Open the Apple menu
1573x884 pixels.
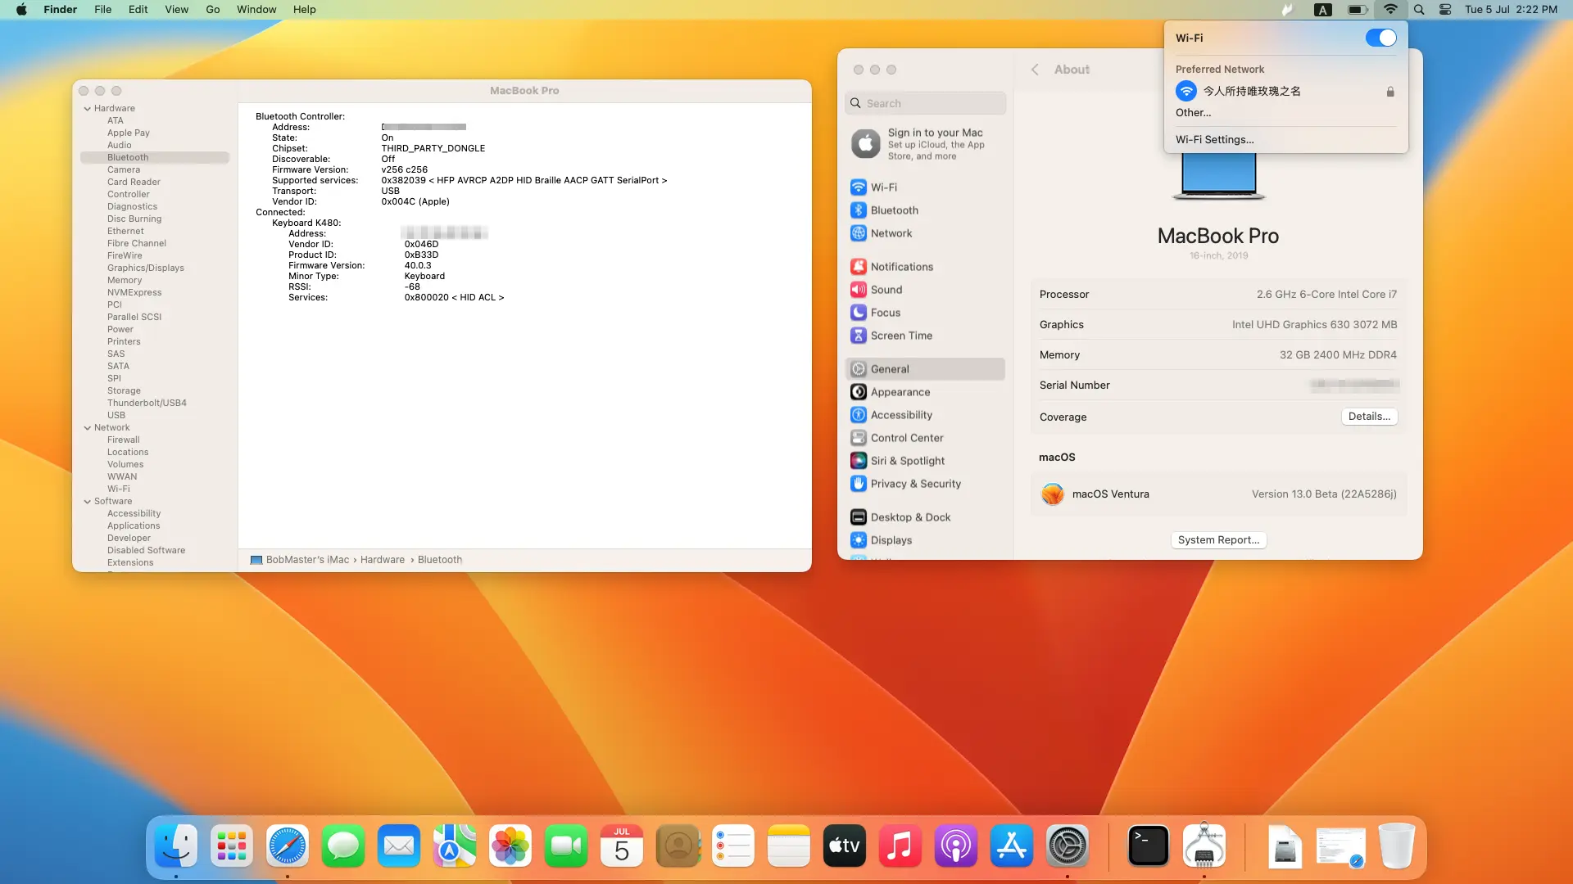pos(21,10)
